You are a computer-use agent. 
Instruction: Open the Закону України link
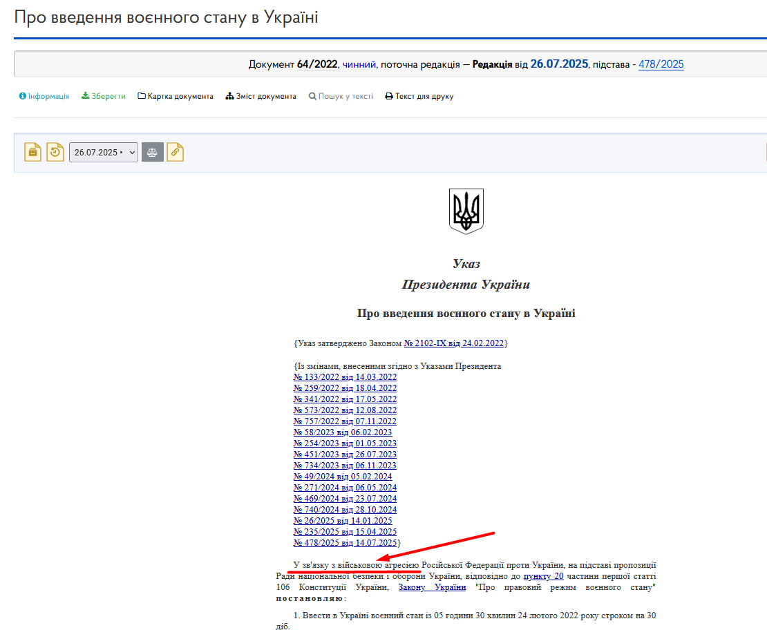pyautogui.click(x=432, y=587)
